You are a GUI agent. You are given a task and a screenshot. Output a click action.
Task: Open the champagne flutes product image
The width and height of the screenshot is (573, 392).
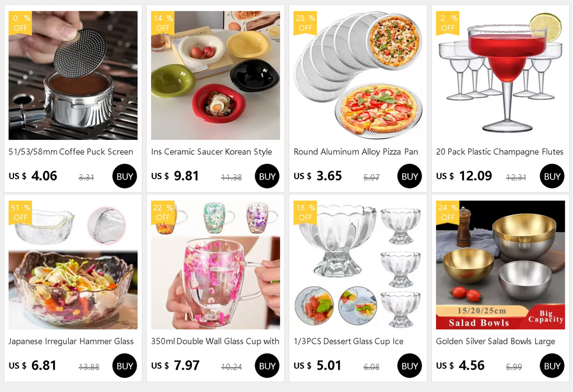pos(500,75)
